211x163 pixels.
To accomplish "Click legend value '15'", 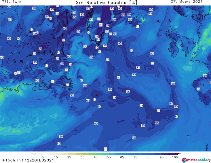I will [x=56, y=157].
